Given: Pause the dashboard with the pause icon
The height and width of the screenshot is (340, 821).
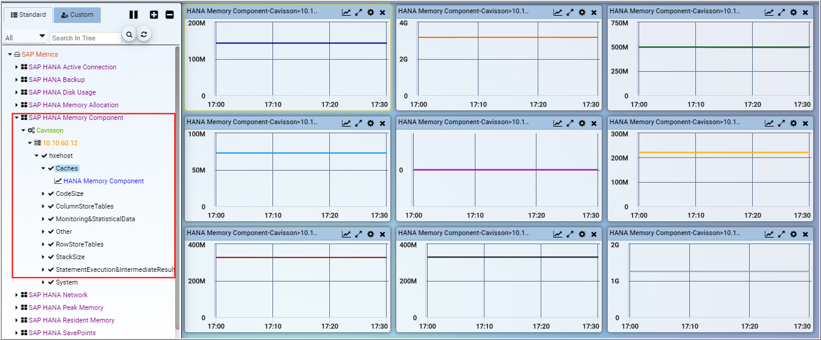Looking at the screenshot, I should [x=134, y=14].
